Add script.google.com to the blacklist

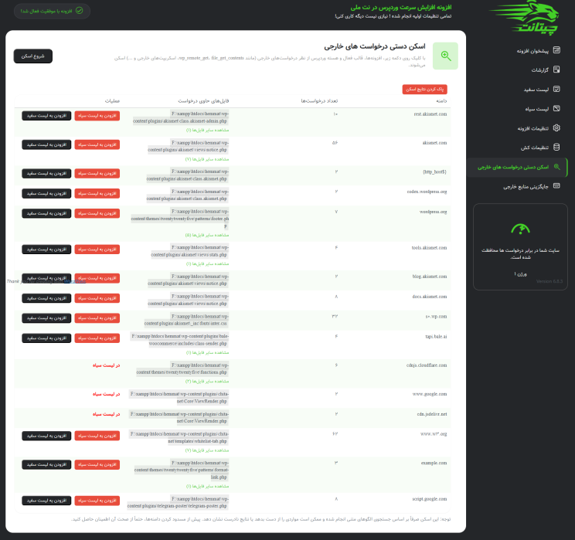97,501
